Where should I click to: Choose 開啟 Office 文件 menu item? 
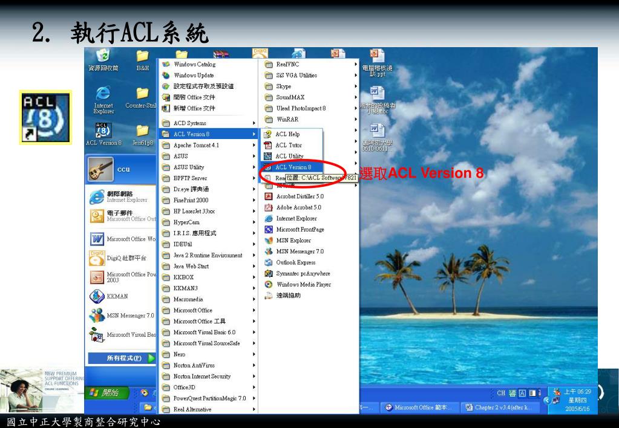[208, 97]
